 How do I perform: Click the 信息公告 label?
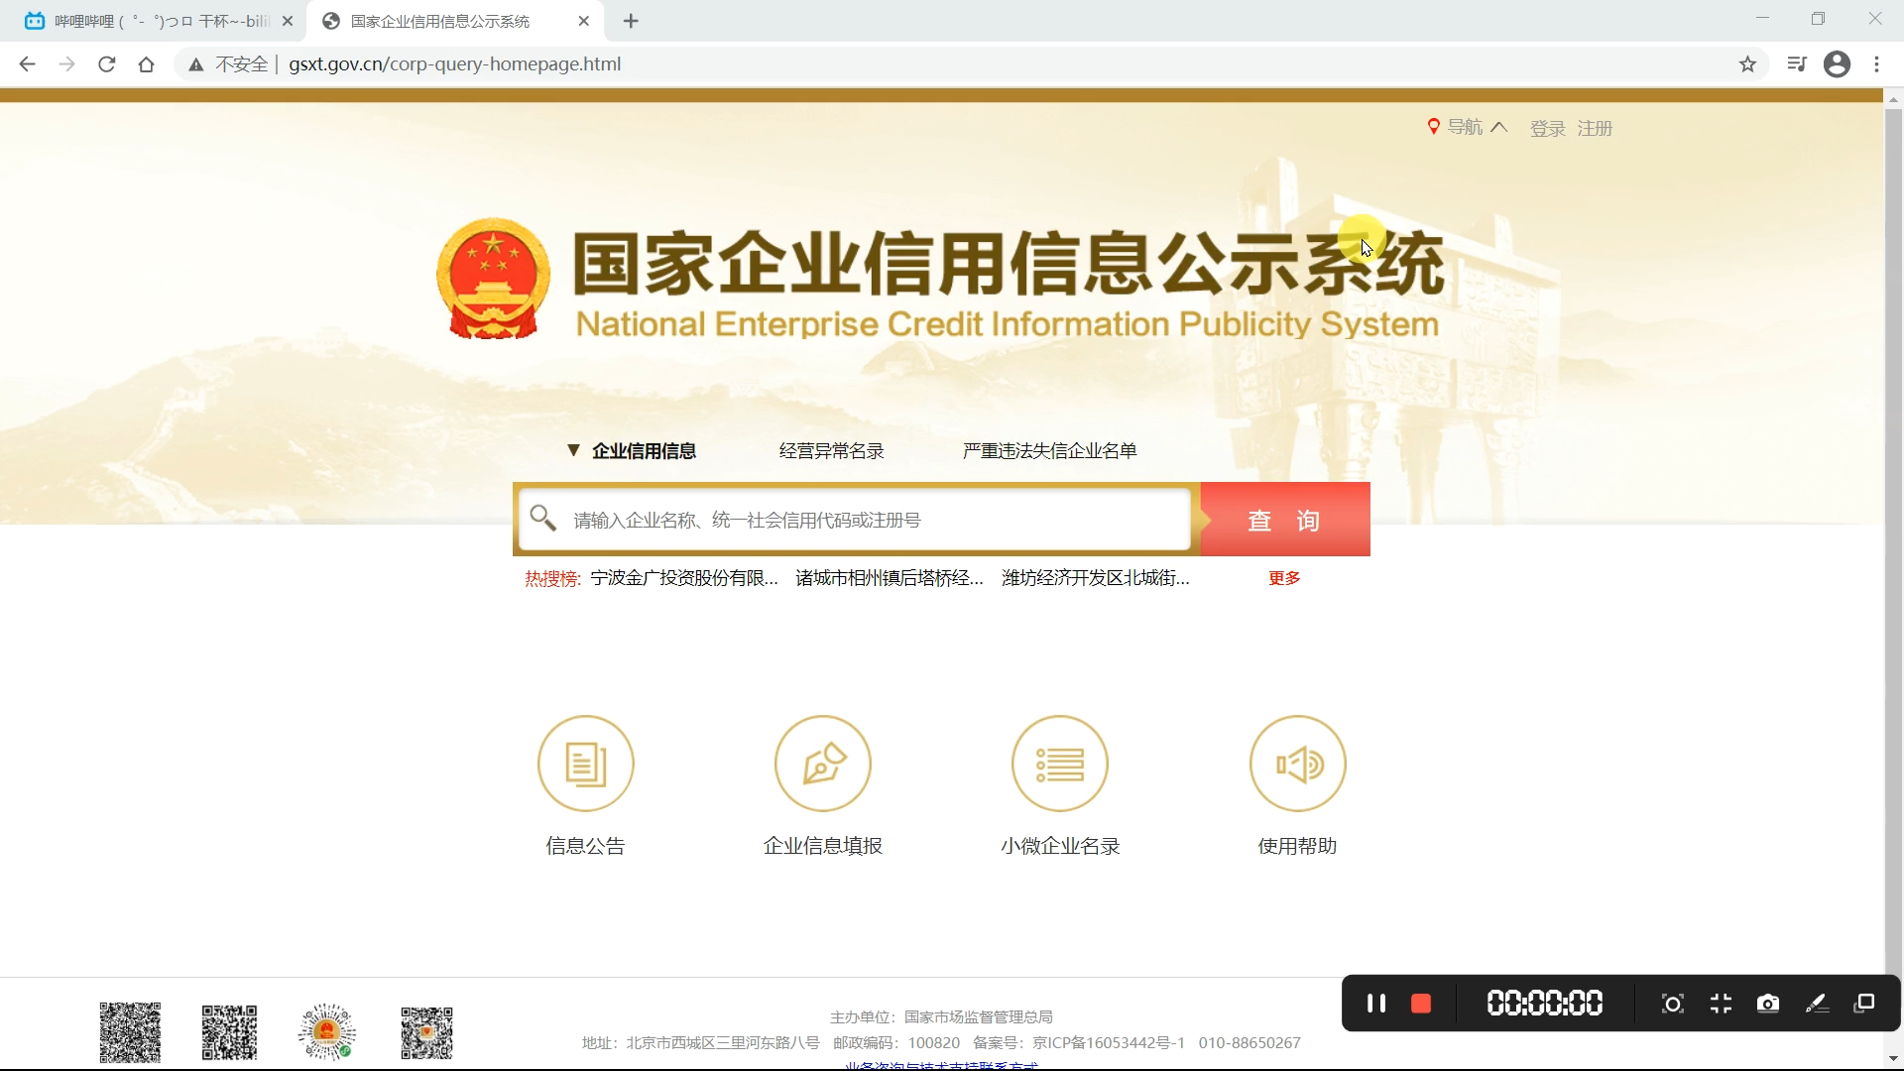(x=585, y=846)
